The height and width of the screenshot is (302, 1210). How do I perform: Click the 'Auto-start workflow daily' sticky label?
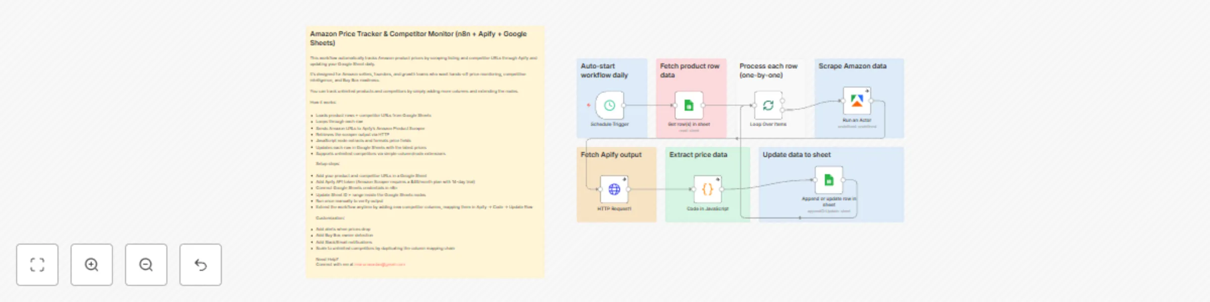(604, 70)
